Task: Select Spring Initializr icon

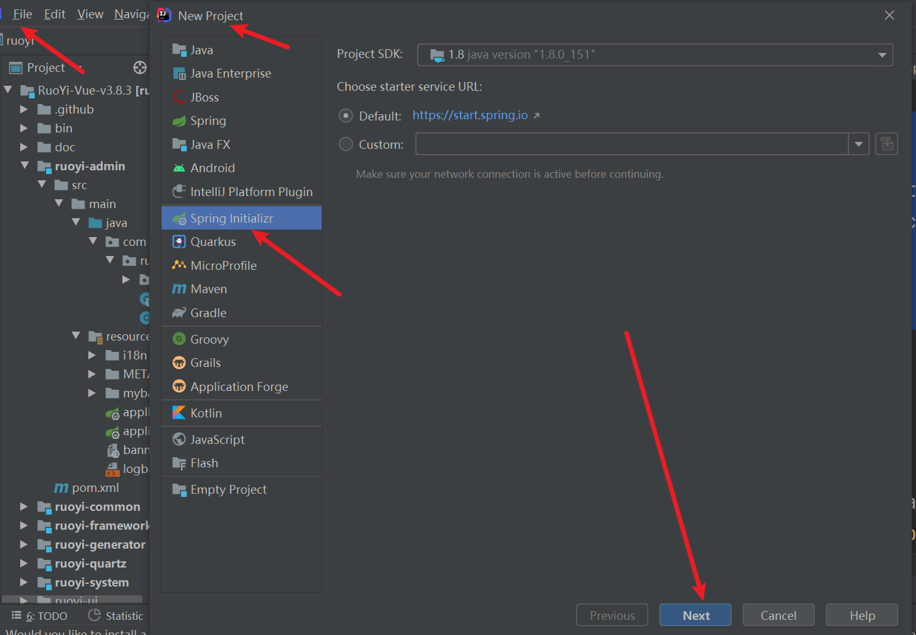Action: pos(179,219)
